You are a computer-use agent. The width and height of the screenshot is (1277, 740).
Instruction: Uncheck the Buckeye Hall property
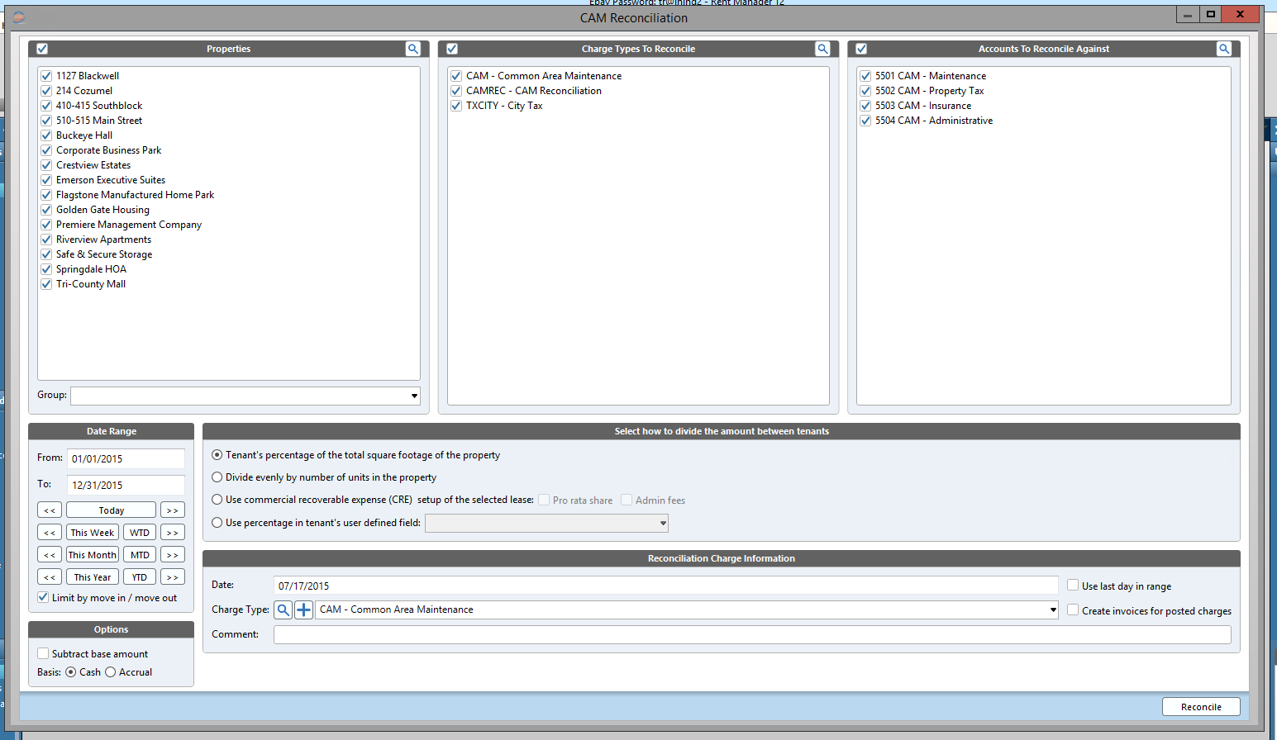pyautogui.click(x=47, y=135)
